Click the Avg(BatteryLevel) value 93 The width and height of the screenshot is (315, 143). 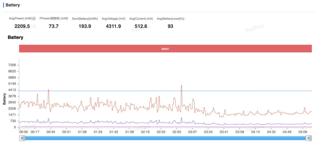click(170, 26)
